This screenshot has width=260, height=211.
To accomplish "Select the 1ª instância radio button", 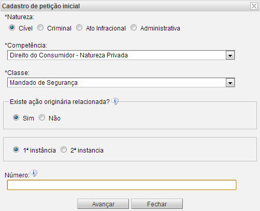I will (16, 149).
